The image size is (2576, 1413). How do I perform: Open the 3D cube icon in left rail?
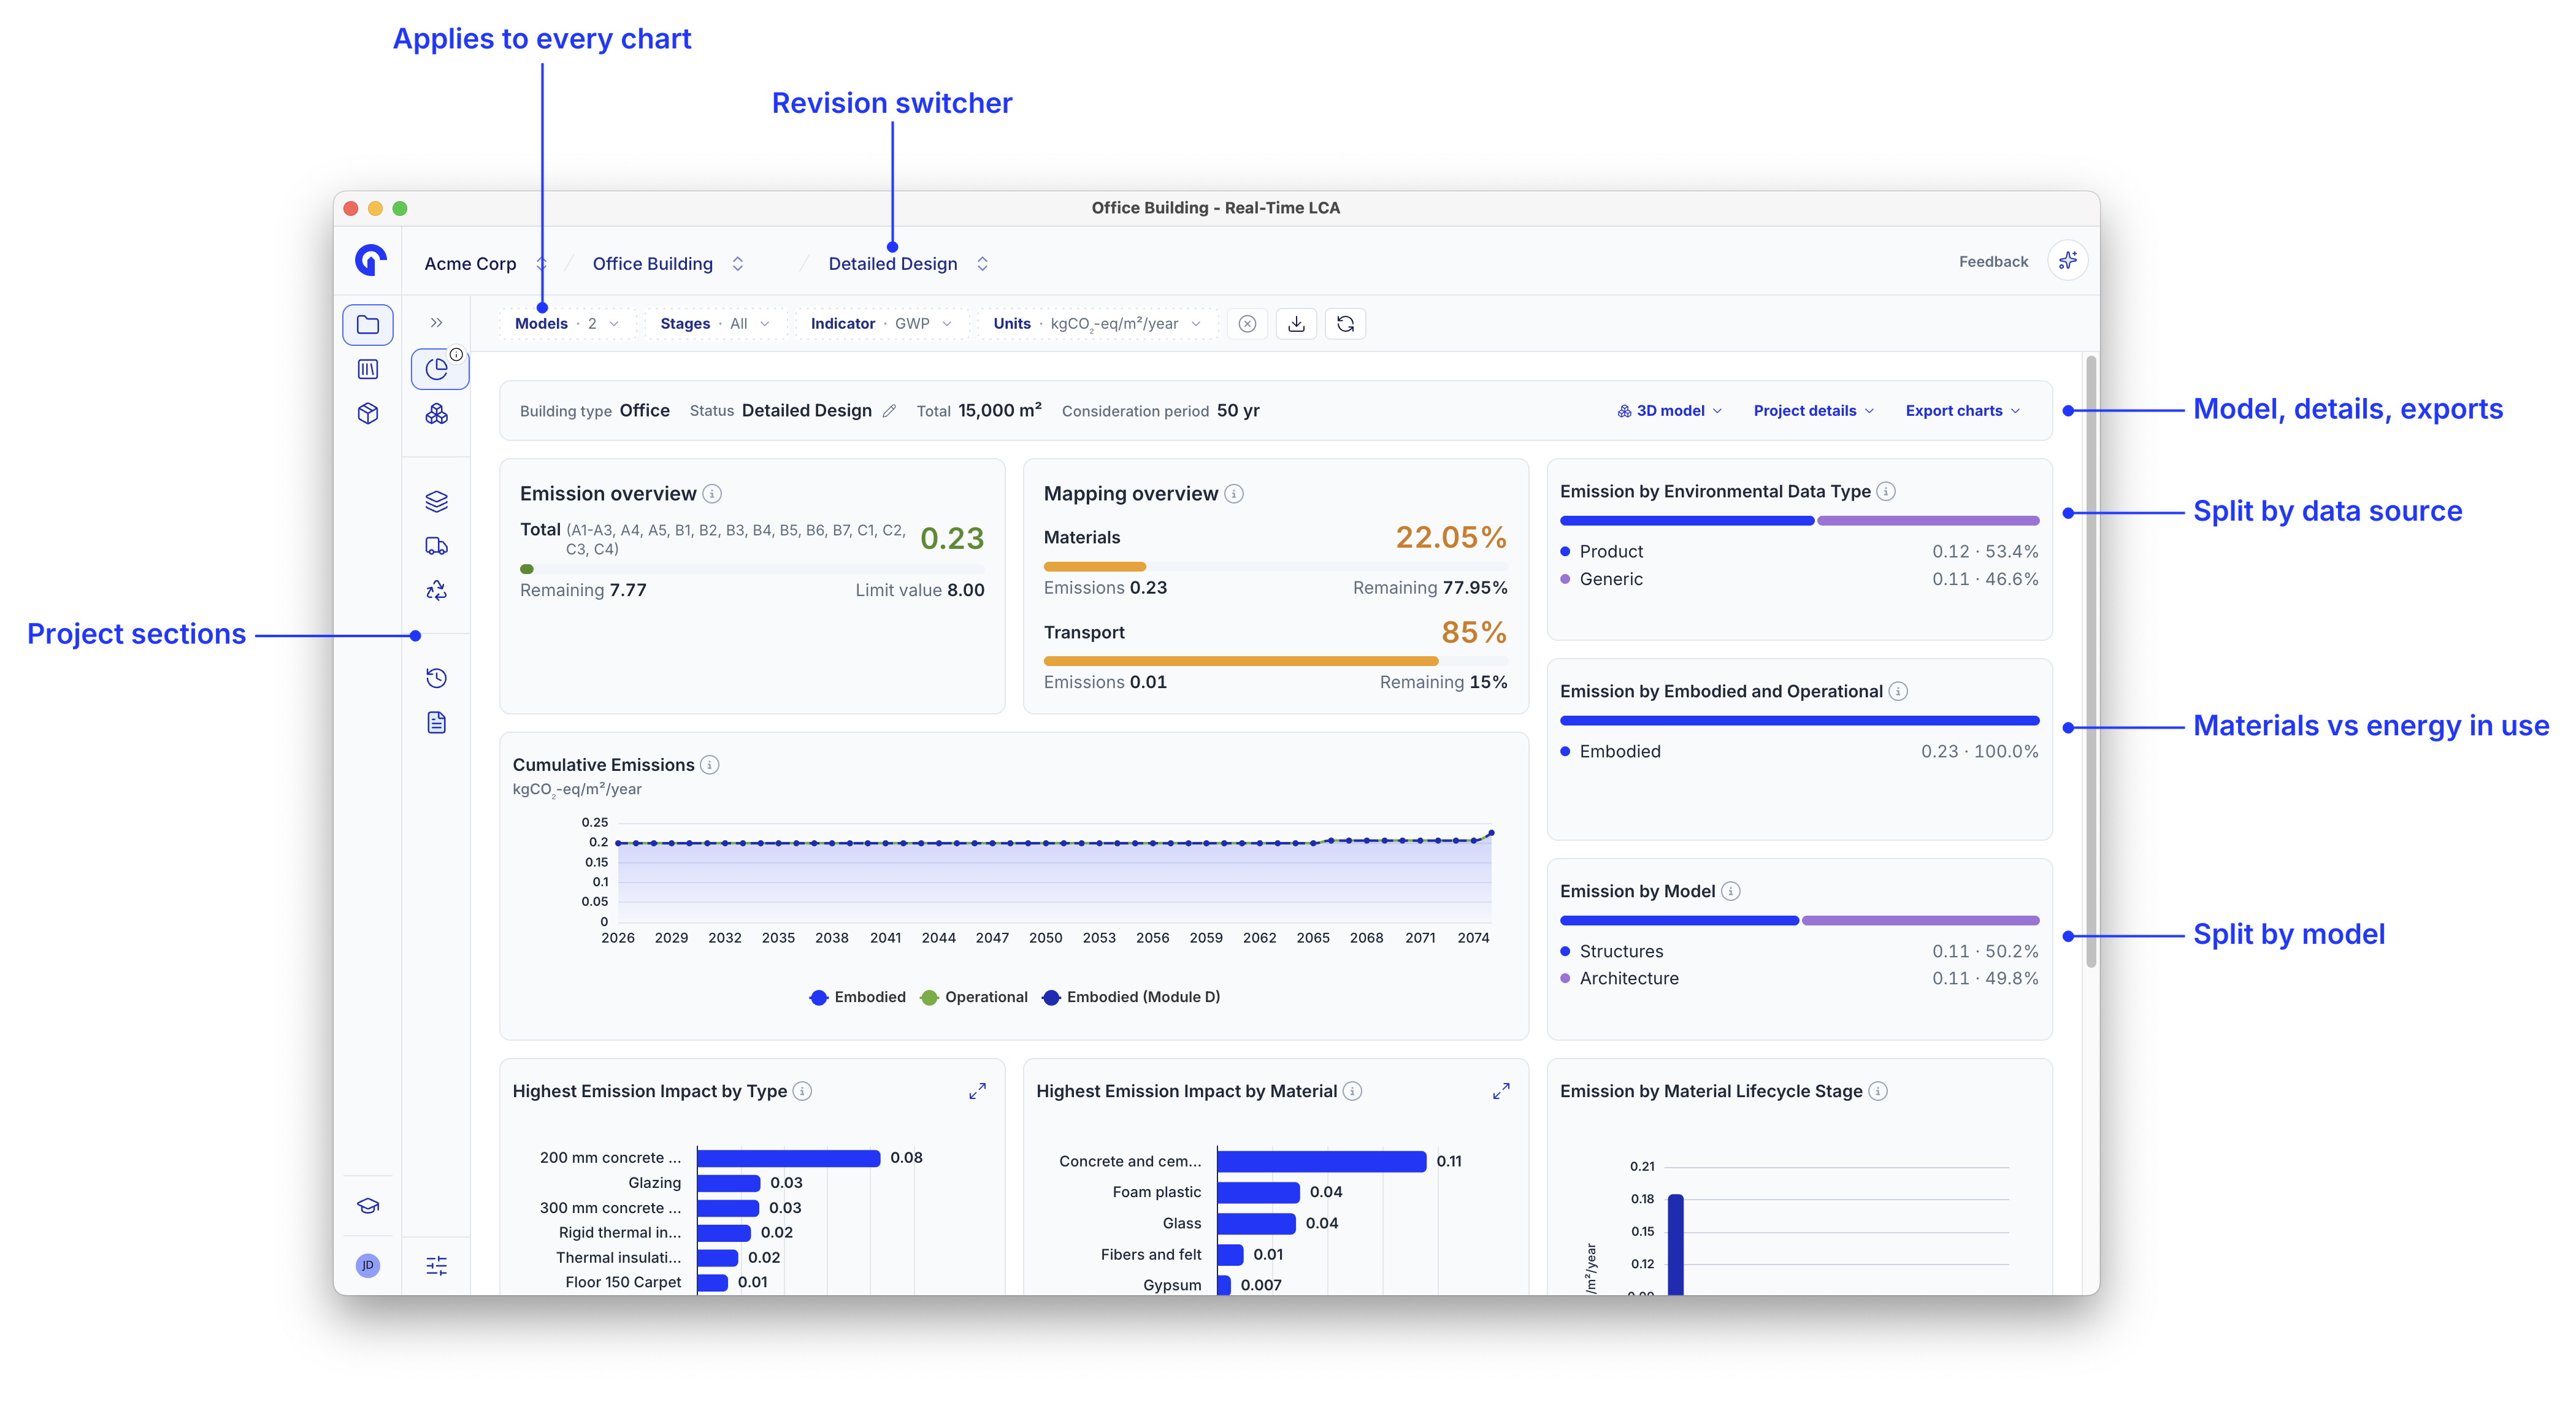[368, 413]
